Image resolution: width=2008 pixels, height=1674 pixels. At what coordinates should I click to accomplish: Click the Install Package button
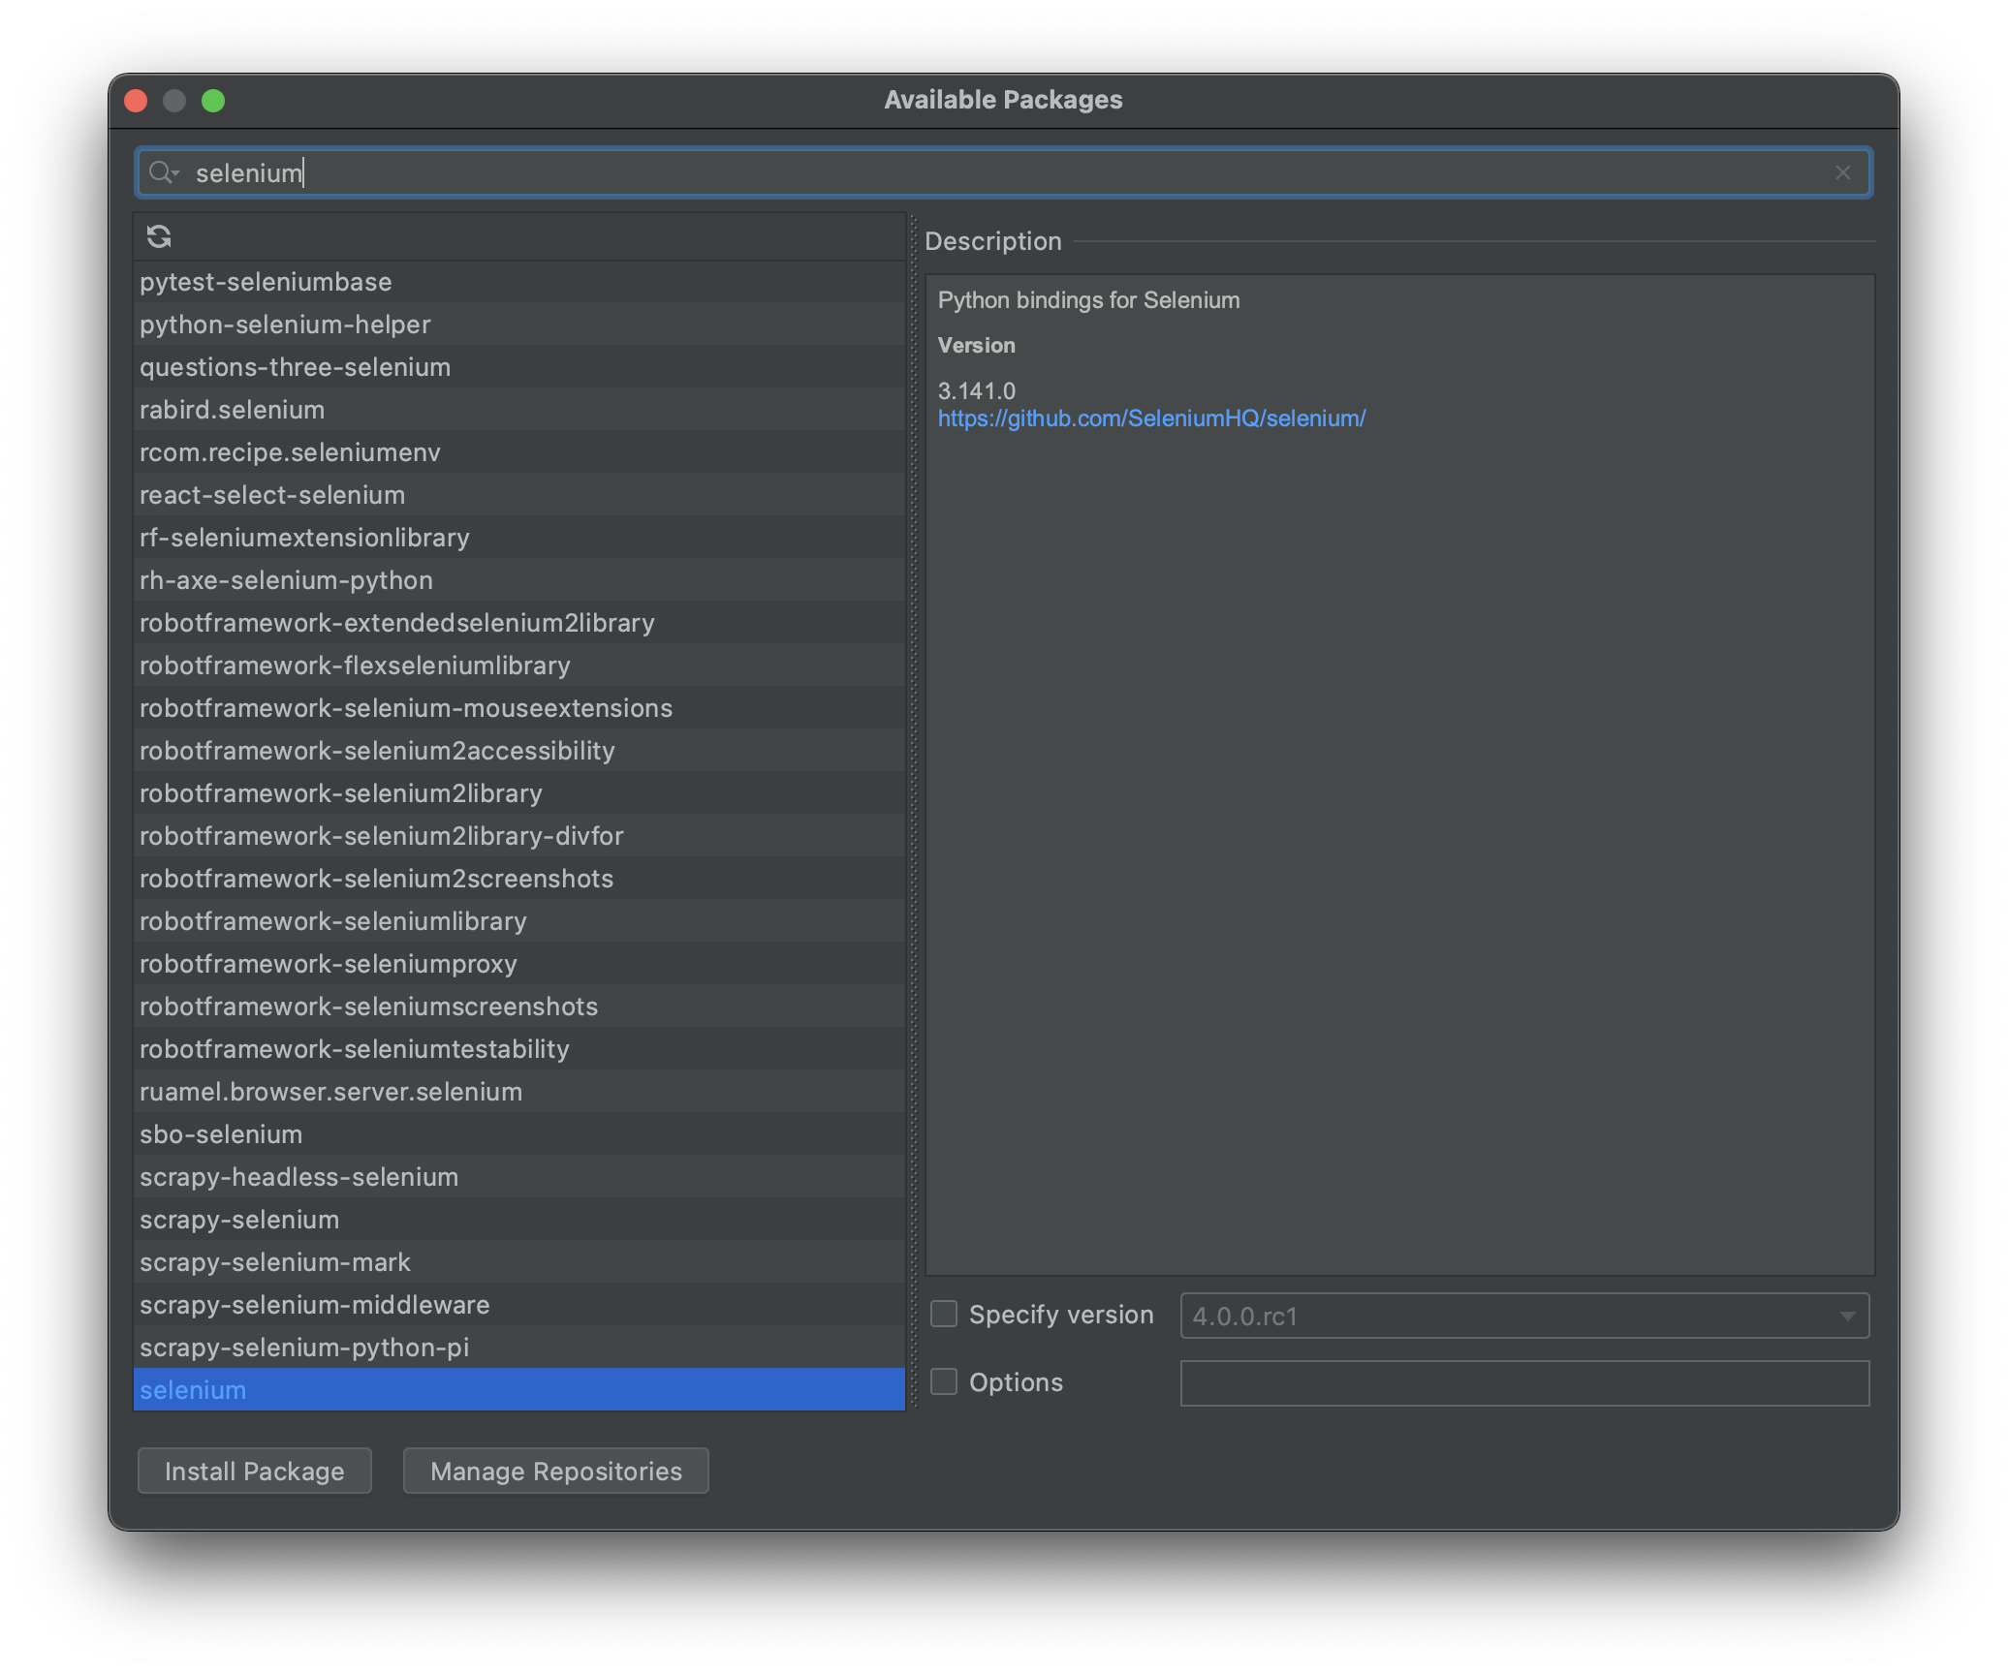tap(254, 1471)
